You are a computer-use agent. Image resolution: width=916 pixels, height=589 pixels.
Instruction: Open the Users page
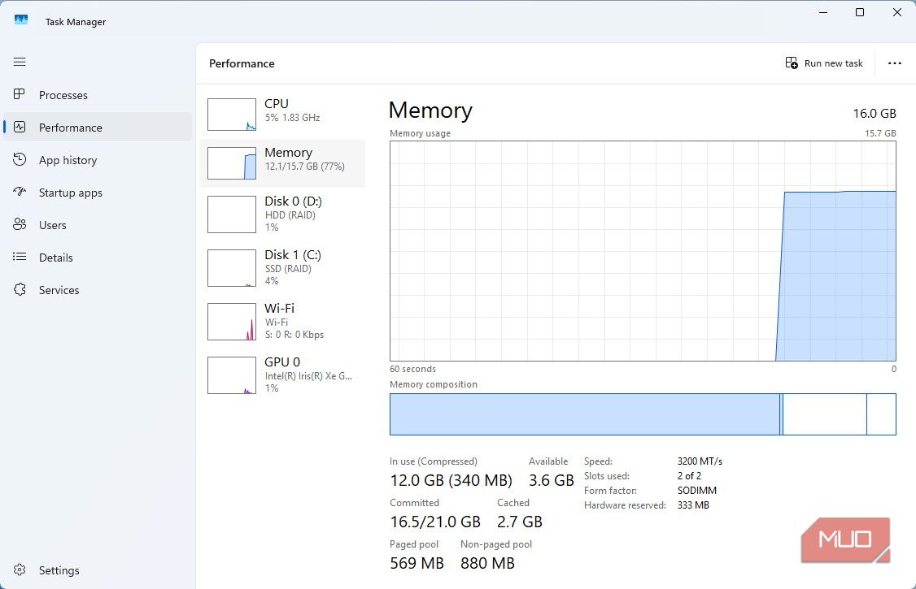pos(98,225)
